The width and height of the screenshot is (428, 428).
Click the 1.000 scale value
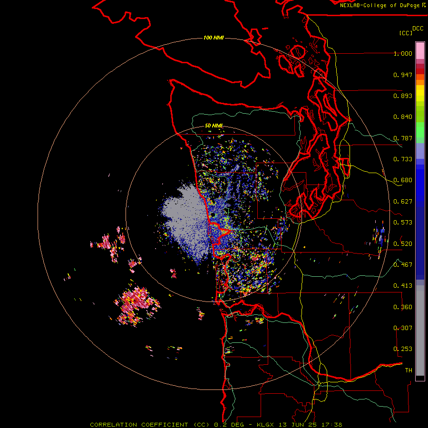point(403,53)
